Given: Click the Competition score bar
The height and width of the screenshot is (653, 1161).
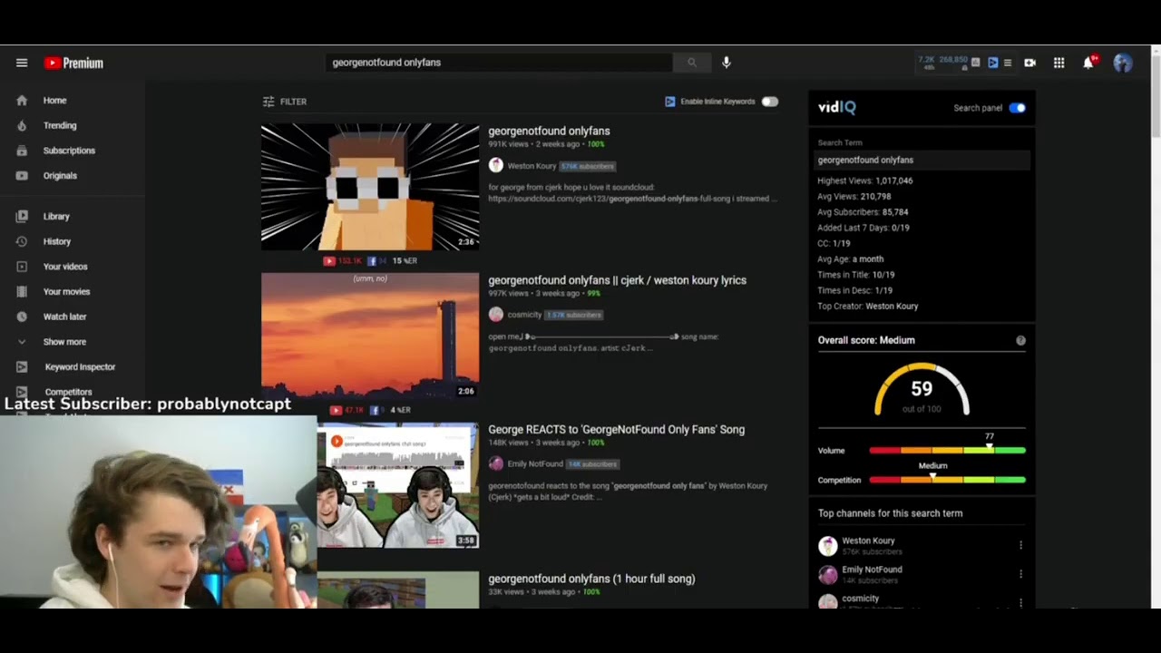Looking at the screenshot, I should pos(947,480).
